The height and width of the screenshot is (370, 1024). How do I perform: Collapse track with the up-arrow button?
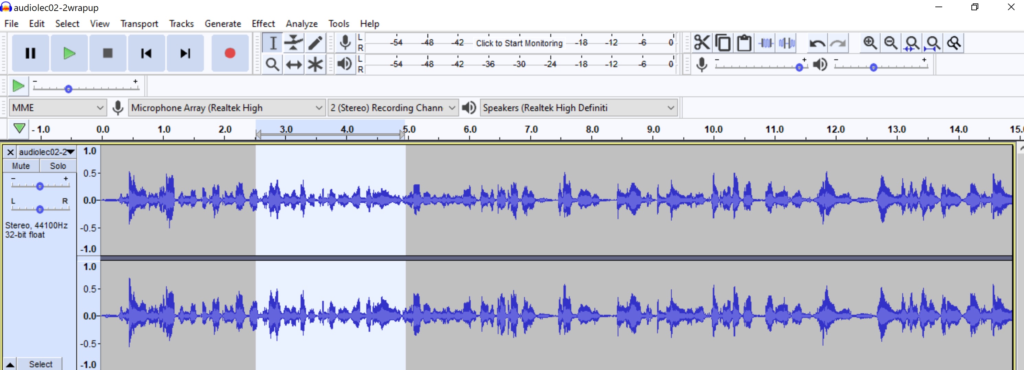coord(10,364)
